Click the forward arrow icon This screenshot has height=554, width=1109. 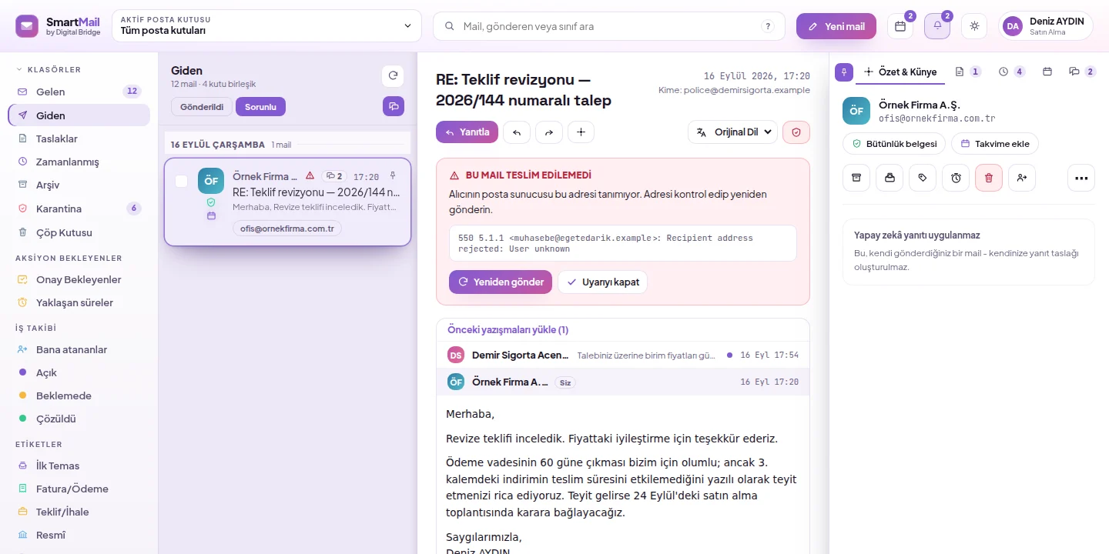coord(549,132)
